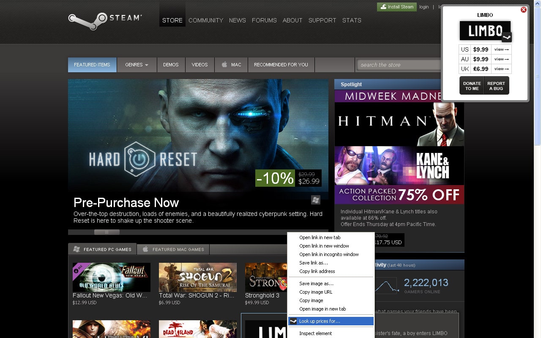The height and width of the screenshot is (338, 541).
Task: Open the Kane & Lynch spotlight image
Action: [399, 166]
